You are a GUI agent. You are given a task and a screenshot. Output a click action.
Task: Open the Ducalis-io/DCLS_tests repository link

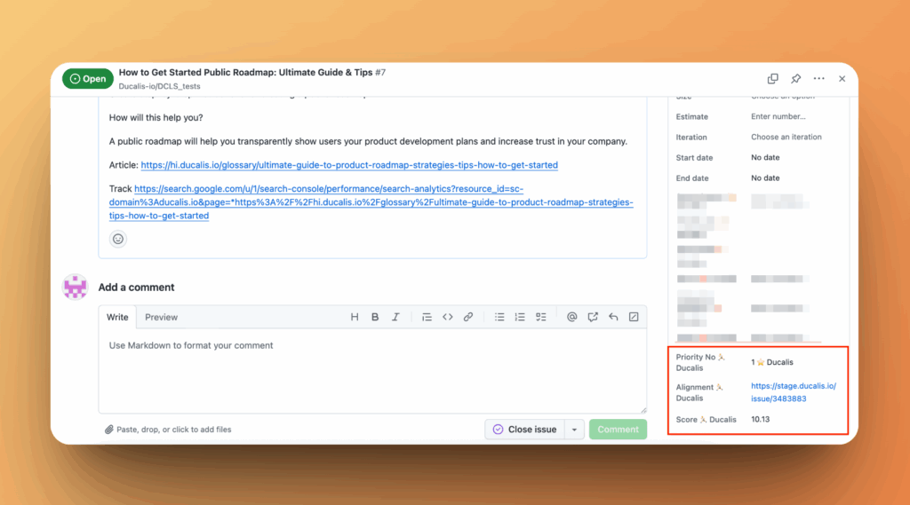tap(160, 86)
